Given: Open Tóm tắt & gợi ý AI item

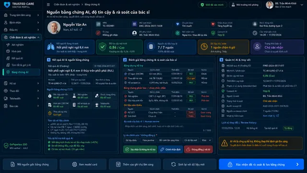Looking at the screenshot, I should [21, 65].
